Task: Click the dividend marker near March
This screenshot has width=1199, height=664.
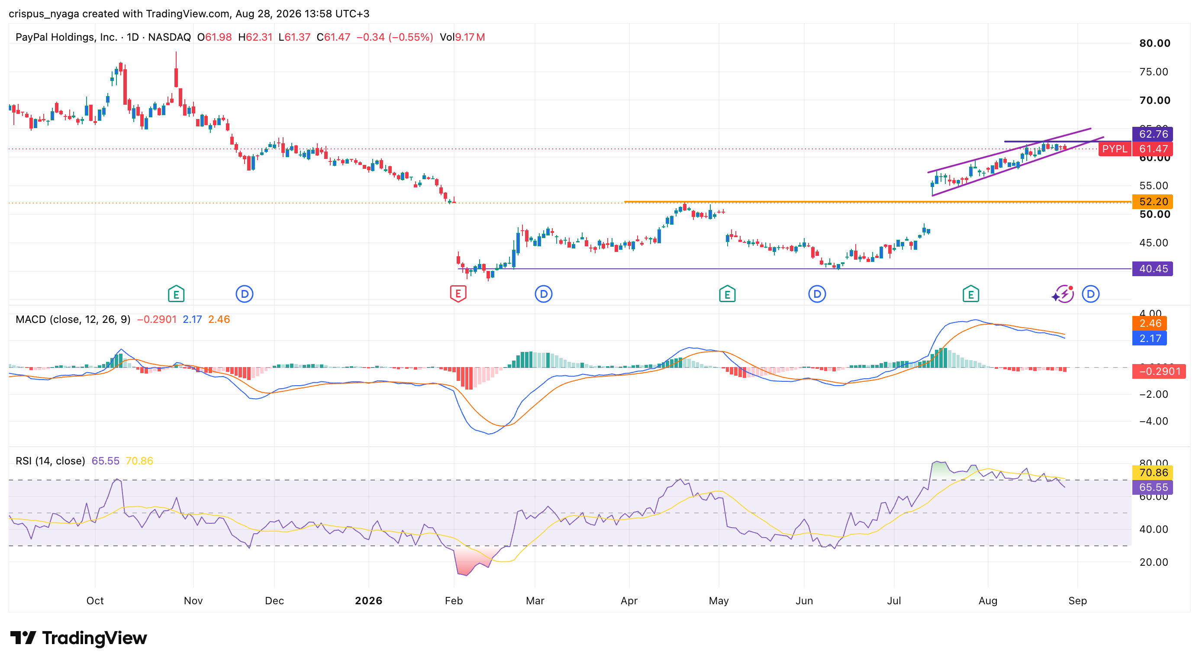Action: click(543, 294)
